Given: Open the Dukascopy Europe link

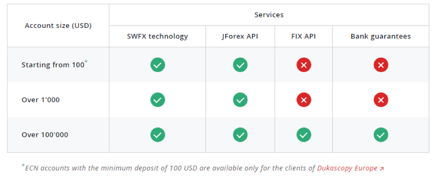Looking at the screenshot, I should [347, 168].
